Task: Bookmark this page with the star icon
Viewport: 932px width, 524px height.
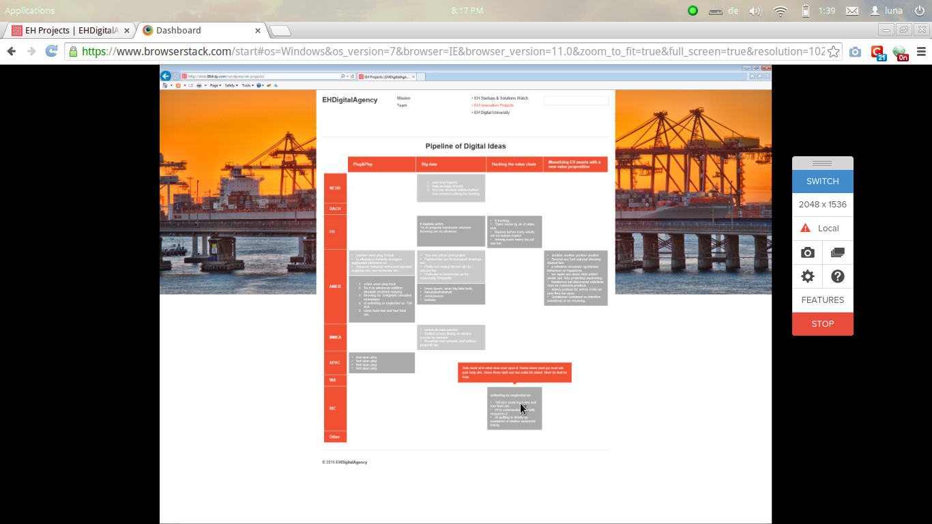Action: tap(833, 52)
